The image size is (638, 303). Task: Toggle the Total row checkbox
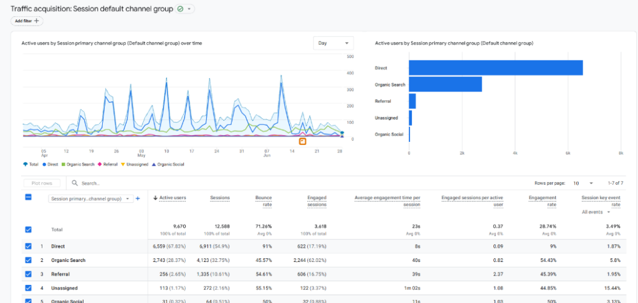pos(29,230)
